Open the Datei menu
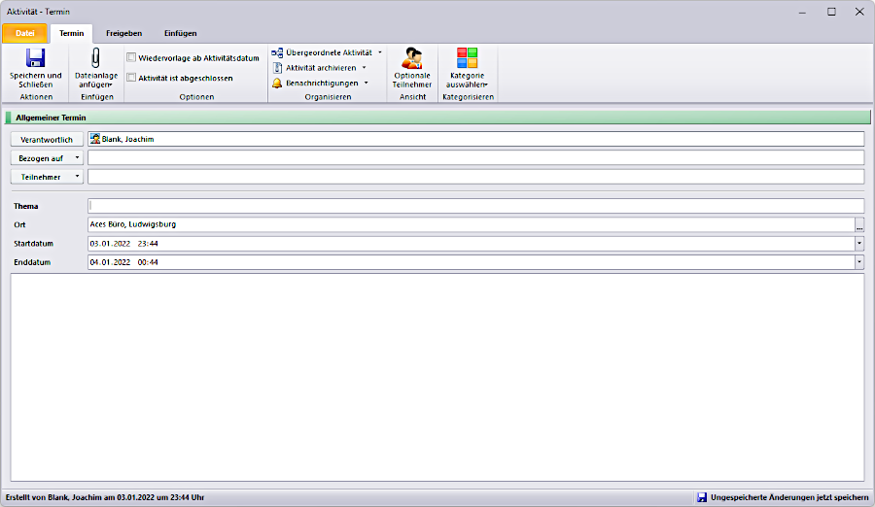 [x=24, y=33]
